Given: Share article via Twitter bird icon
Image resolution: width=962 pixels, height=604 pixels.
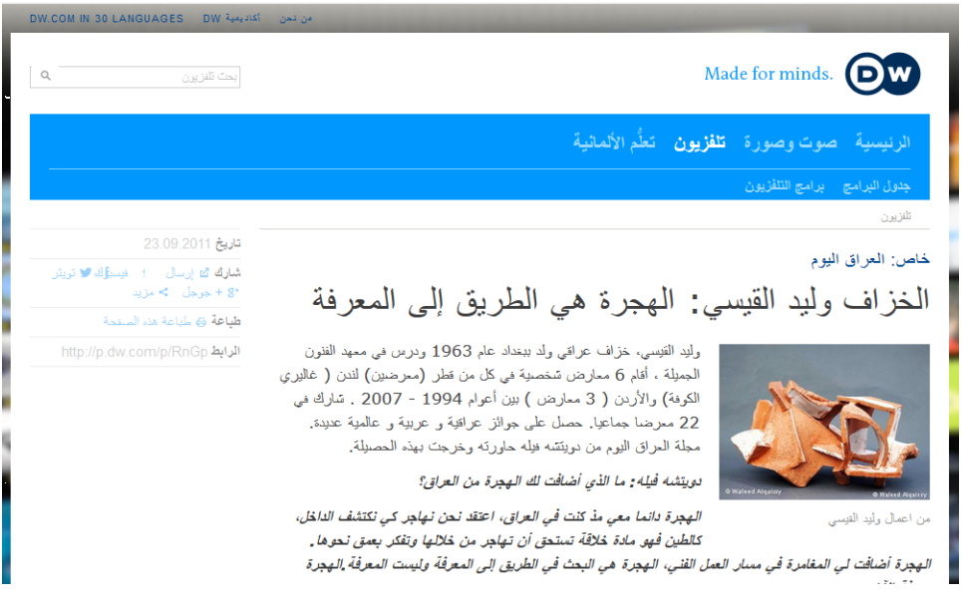Looking at the screenshot, I should point(86,272).
